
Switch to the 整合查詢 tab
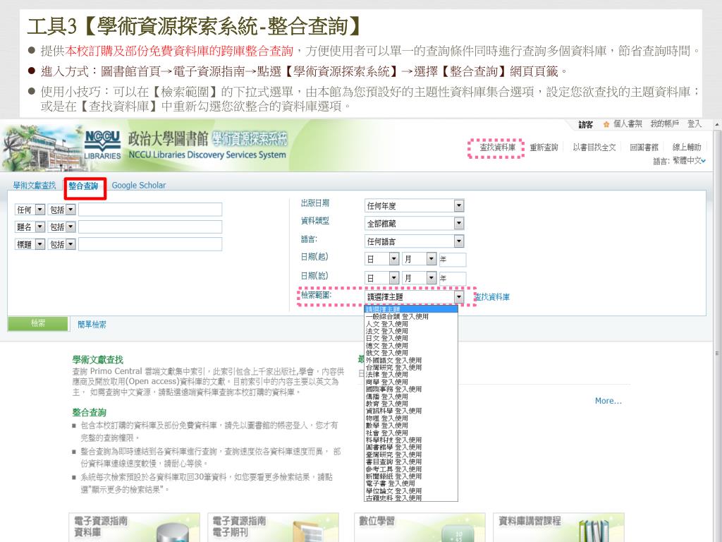coord(83,186)
